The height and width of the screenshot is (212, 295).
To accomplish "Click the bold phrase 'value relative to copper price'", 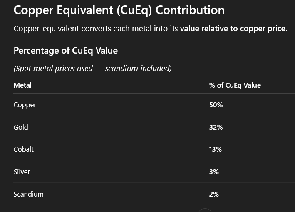I will (x=233, y=29).
